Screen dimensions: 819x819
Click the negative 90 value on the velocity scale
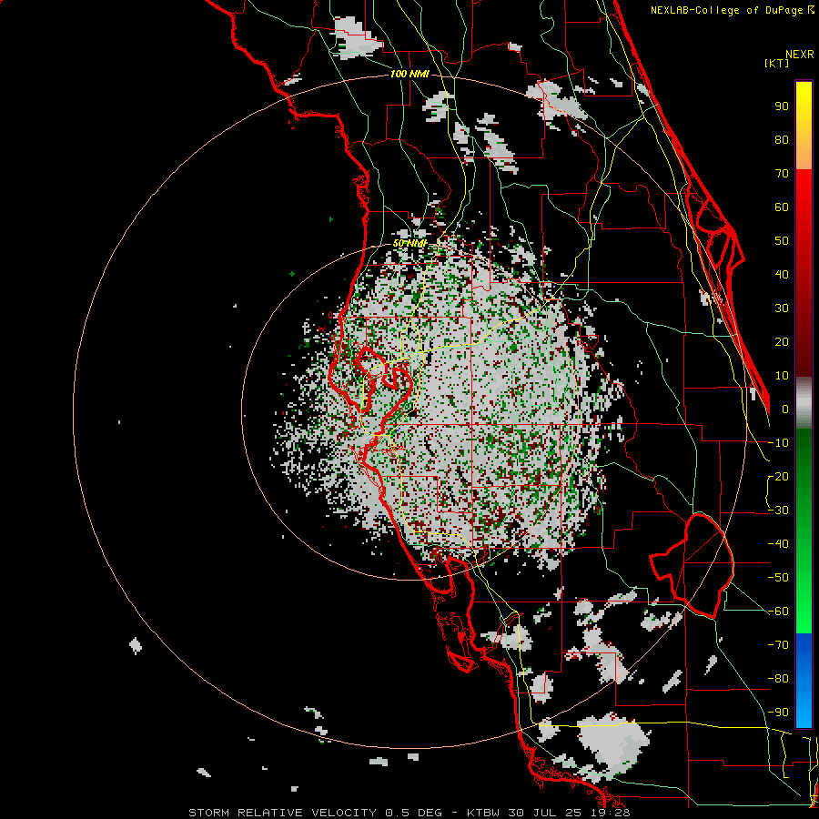click(x=778, y=712)
